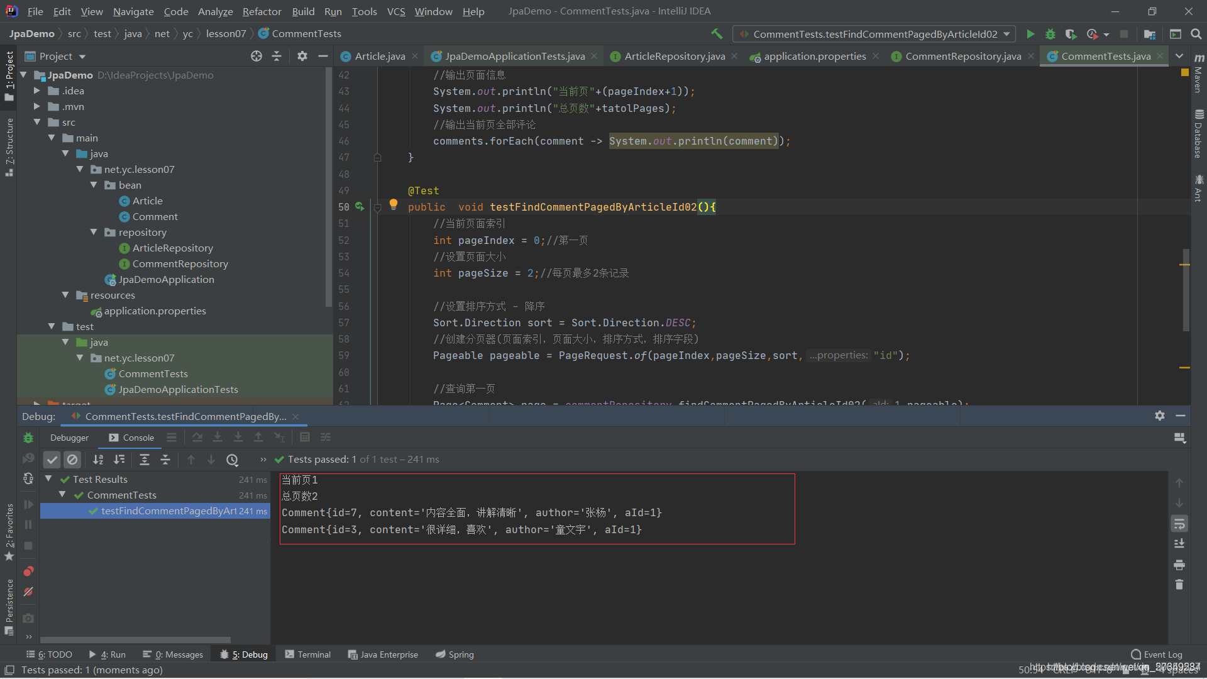Open run configuration dropdown CommentTests.testFindComment
Image resolution: width=1207 pixels, height=679 pixels.
(874, 34)
